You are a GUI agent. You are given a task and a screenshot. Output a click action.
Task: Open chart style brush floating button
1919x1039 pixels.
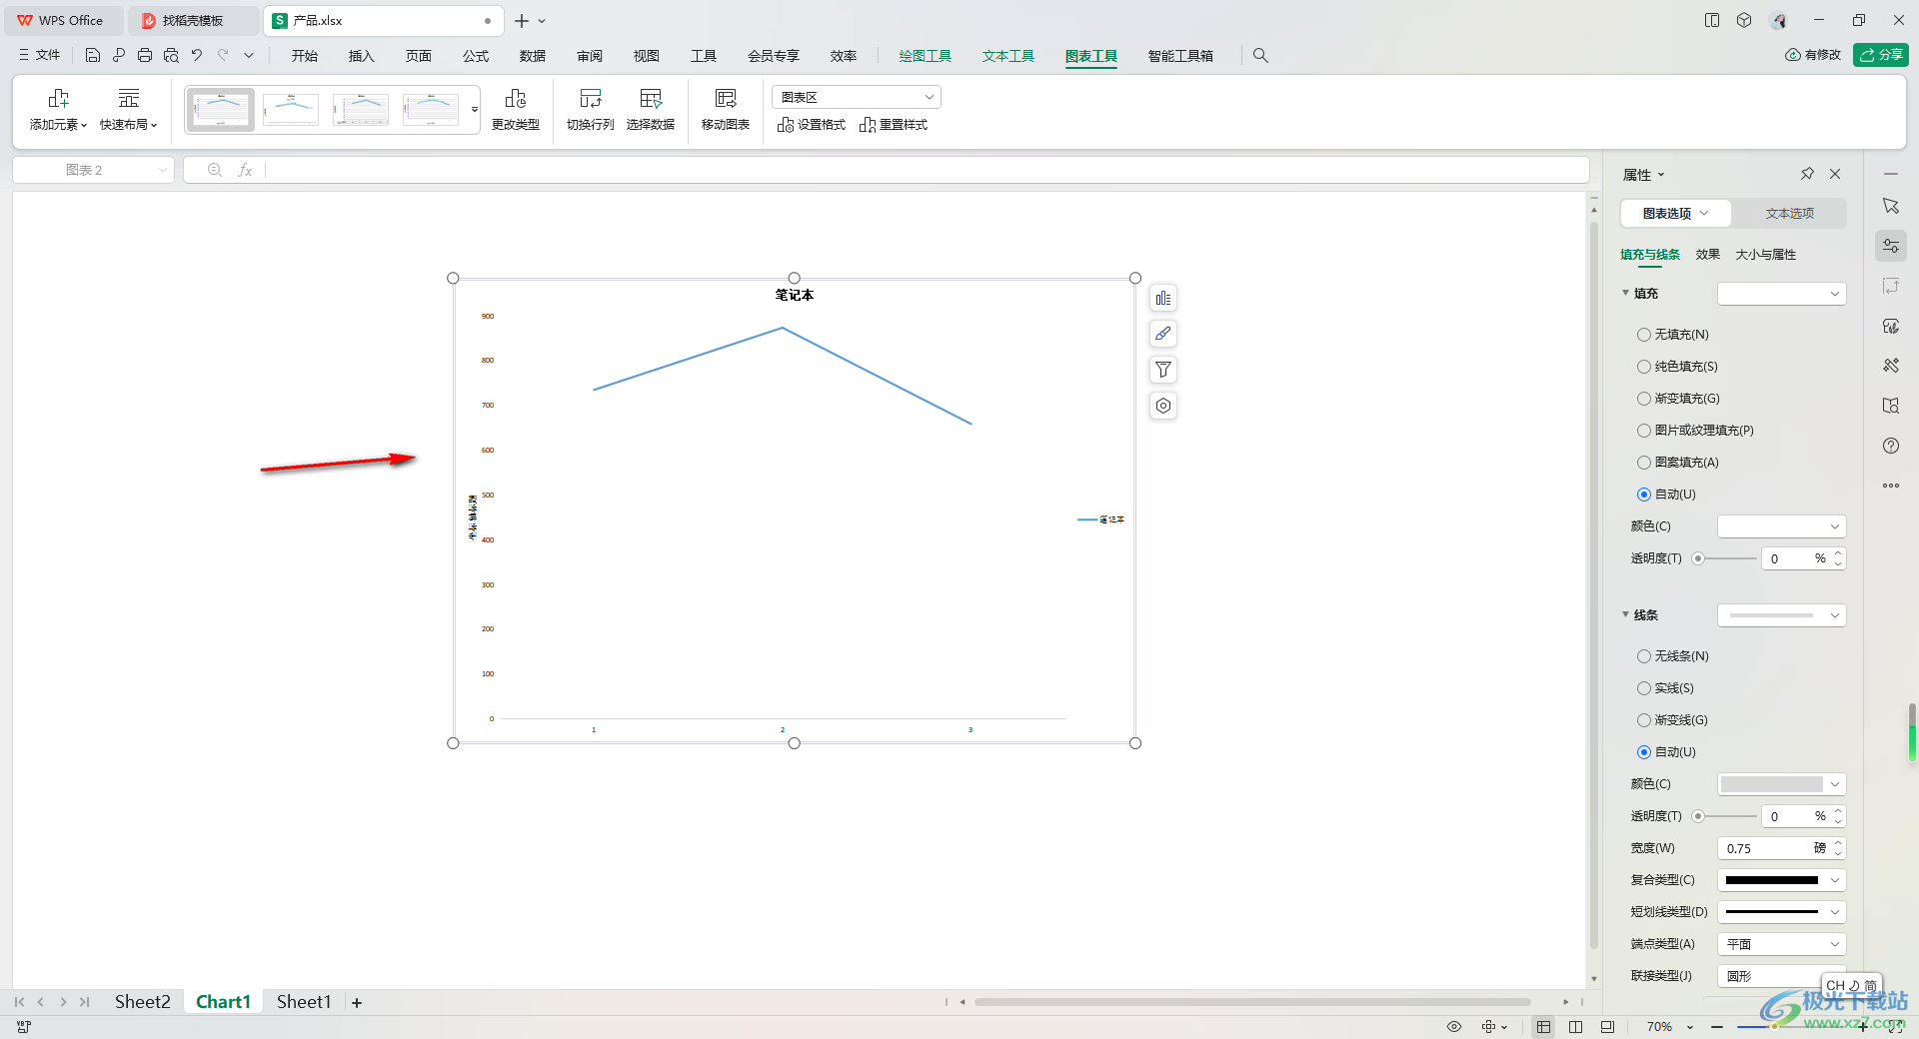[x=1163, y=334]
